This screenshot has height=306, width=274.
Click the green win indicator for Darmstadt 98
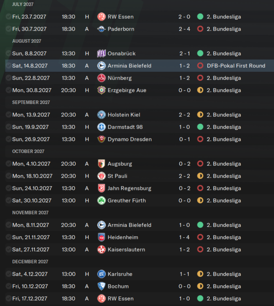[x=200, y=127]
